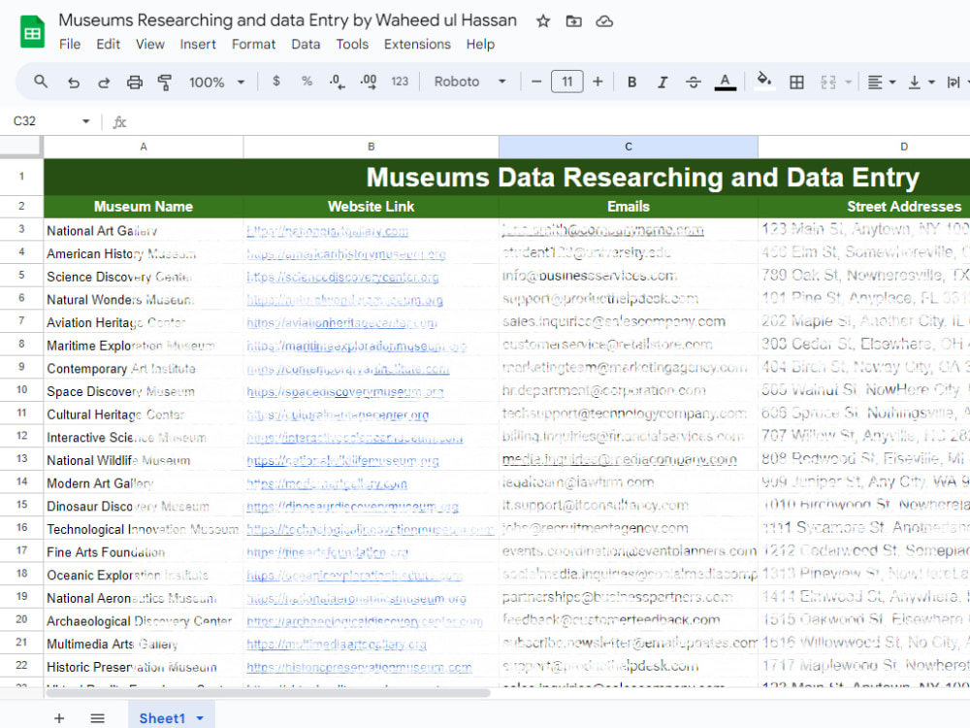Open text wrapping options

pyautogui.click(x=954, y=82)
